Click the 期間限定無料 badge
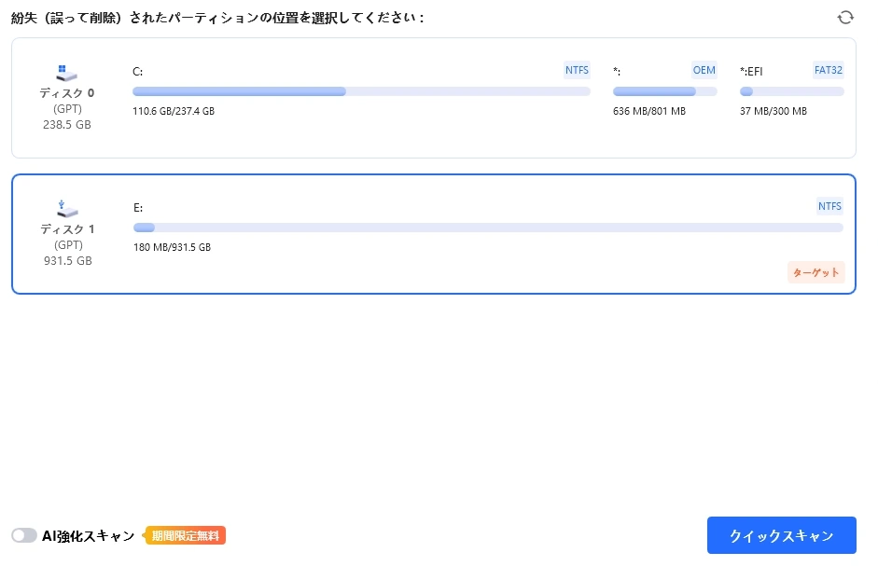Image resolution: width=878 pixels, height=566 pixels. pos(185,535)
